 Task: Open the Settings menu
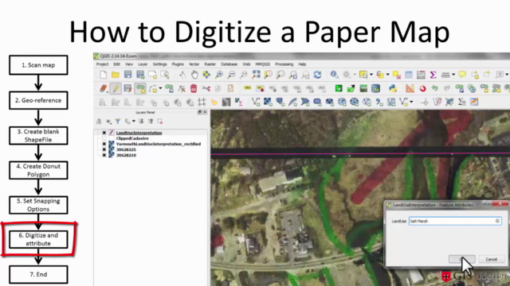159,64
